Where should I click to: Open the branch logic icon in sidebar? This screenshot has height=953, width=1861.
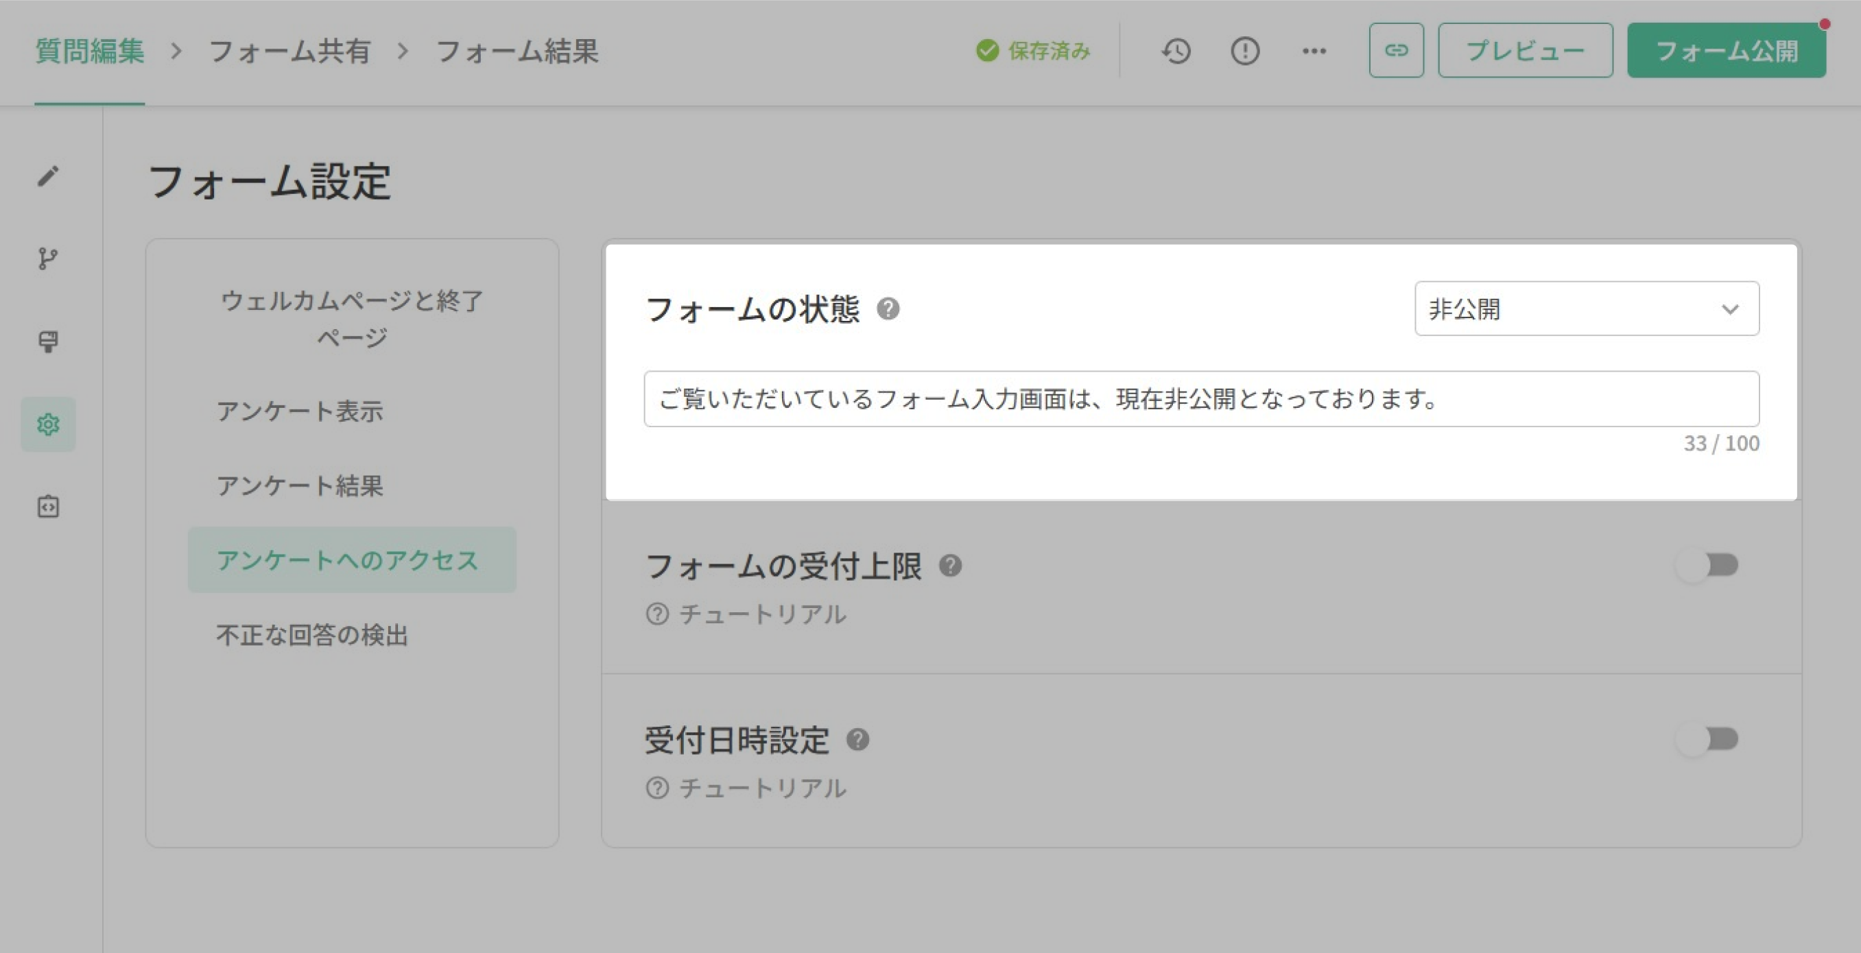pos(48,258)
